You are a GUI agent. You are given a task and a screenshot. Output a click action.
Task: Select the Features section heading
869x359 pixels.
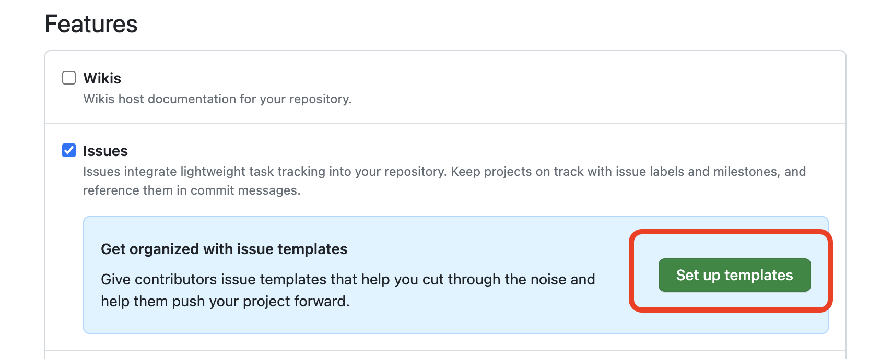coord(91,24)
